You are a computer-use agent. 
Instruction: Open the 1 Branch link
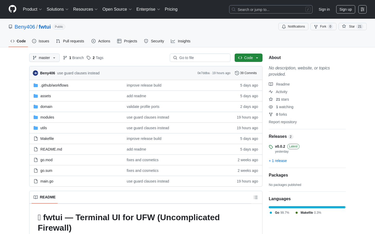point(73,58)
